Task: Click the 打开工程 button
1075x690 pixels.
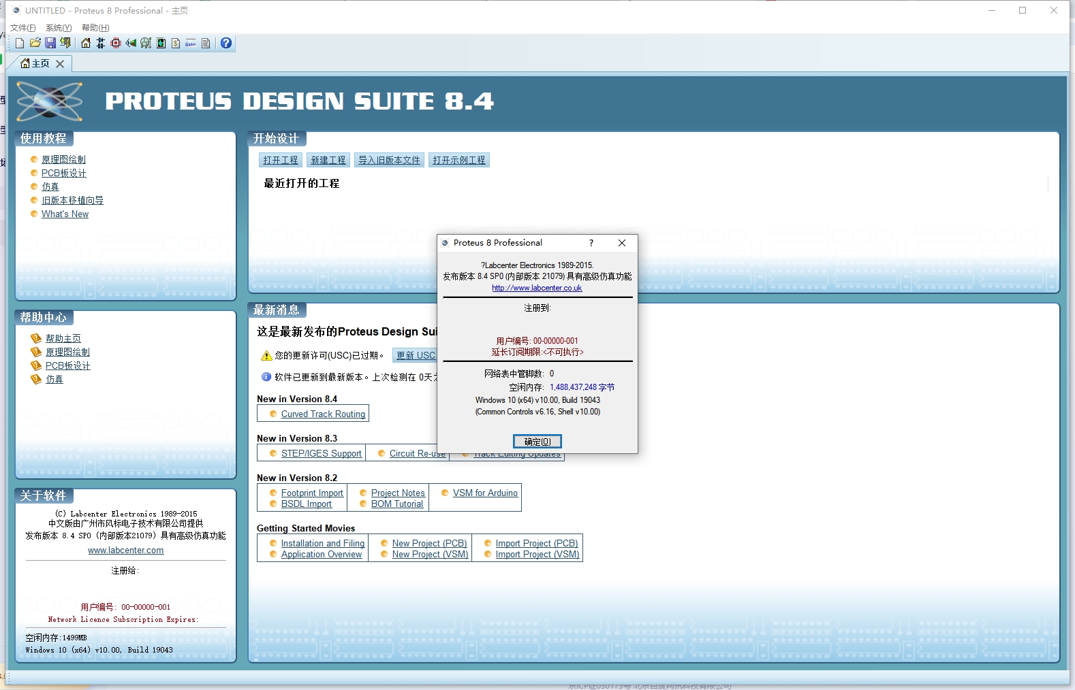Action: pos(281,160)
